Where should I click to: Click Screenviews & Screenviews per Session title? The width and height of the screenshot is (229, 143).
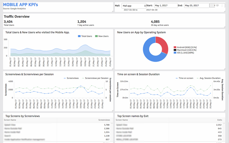(x=29, y=74)
